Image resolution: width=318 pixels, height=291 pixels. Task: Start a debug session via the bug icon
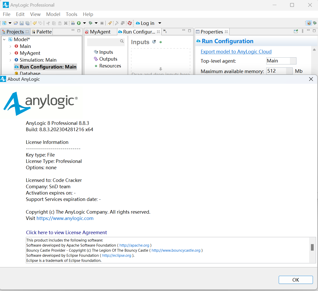(x=90, y=23)
